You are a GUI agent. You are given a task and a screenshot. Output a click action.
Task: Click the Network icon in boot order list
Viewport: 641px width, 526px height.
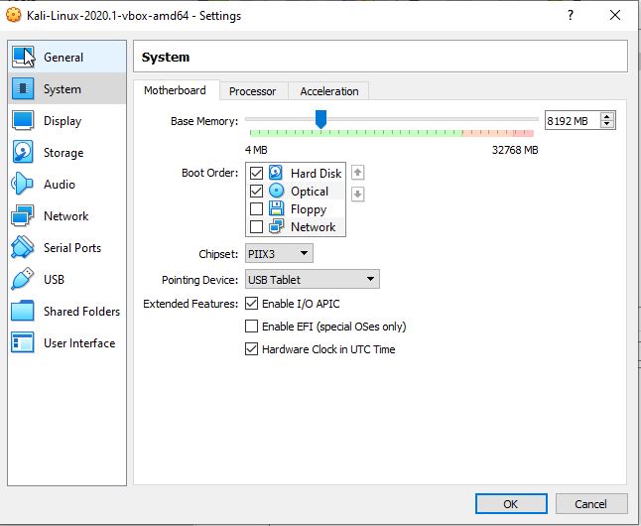277,226
